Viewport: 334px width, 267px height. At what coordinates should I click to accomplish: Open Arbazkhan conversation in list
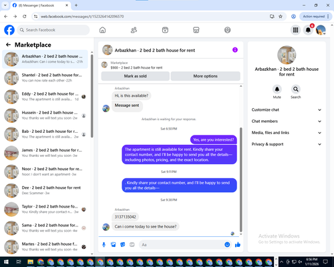[45, 59]
